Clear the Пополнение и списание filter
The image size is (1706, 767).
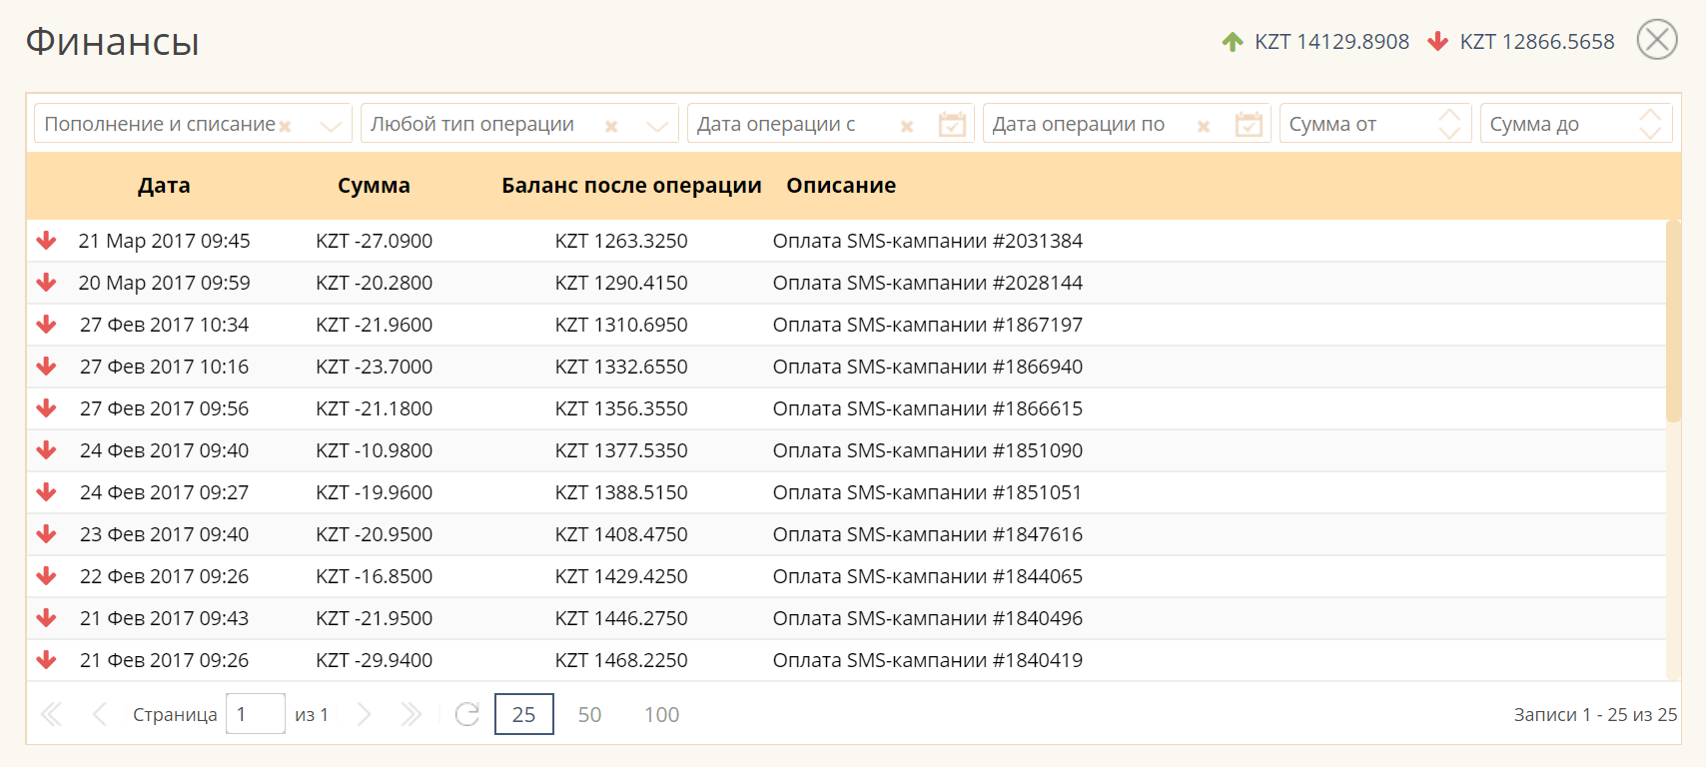(285, 126)
